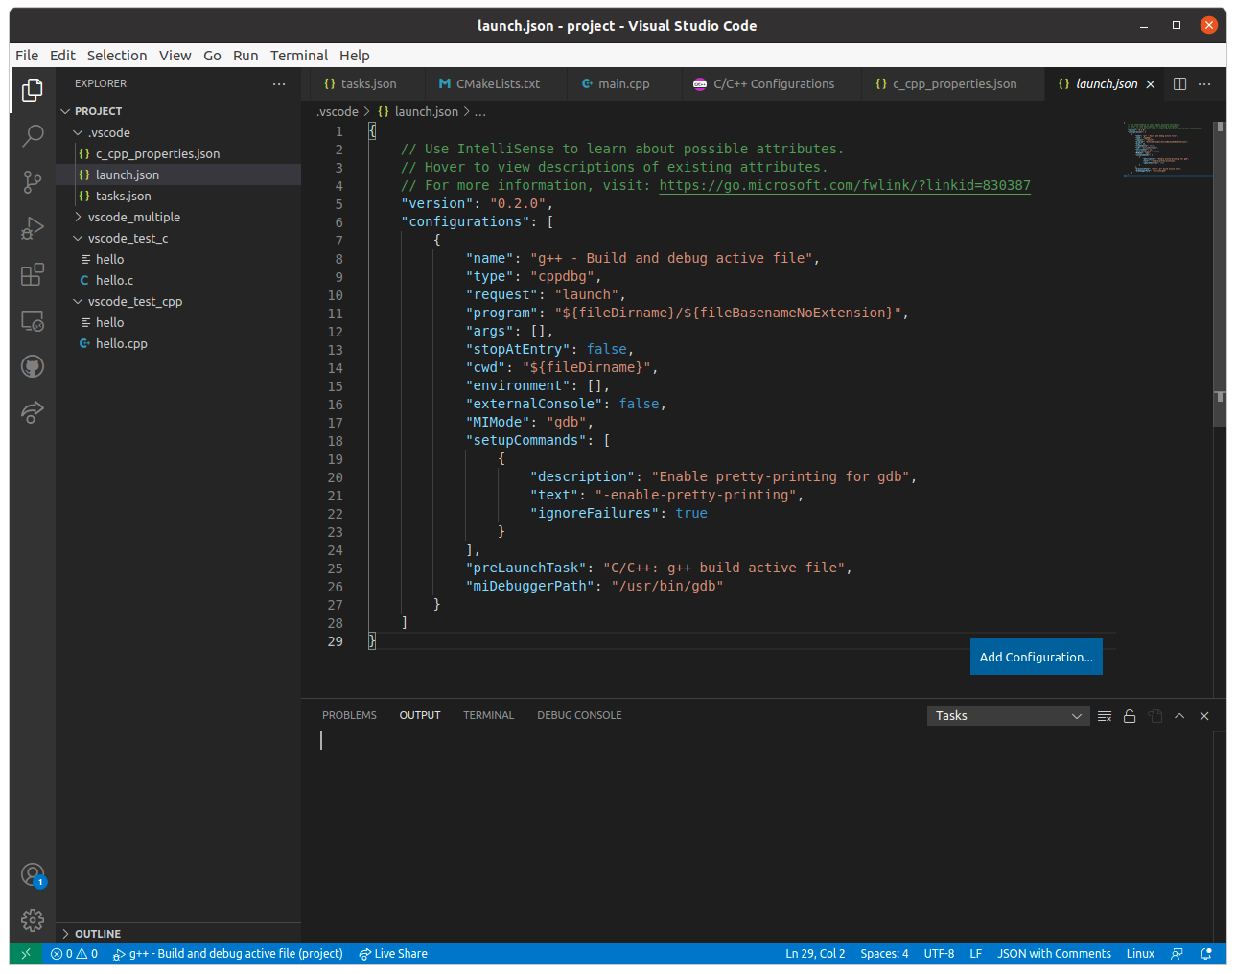Switch to C/C++ Configurations tab
This screenshot has width=1236, height=974.
[773, 84]
